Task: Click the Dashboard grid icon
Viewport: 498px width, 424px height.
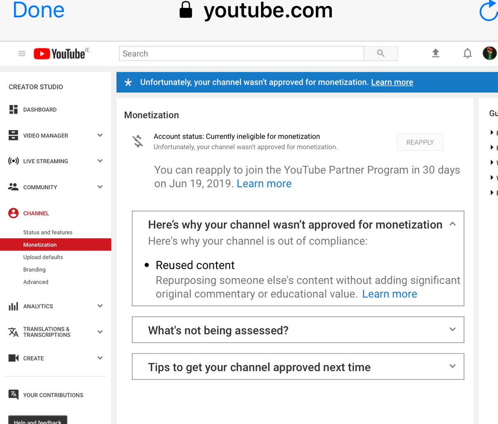Action: click(x=13, y=109)
